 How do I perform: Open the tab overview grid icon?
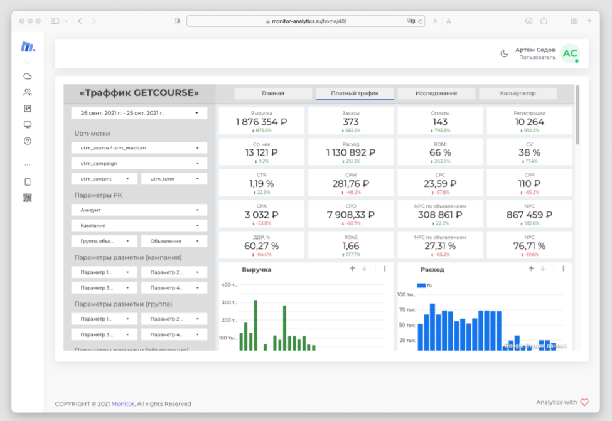574,21
